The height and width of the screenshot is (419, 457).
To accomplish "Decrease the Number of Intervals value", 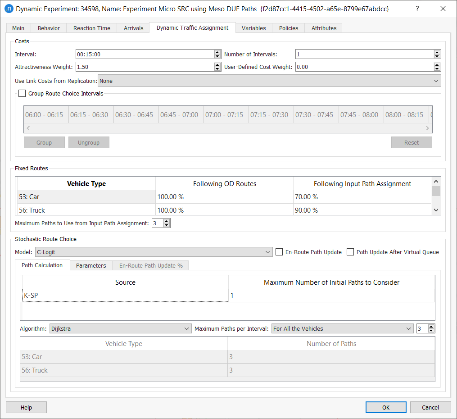I will pyautogui.click(x=437, y=56).
